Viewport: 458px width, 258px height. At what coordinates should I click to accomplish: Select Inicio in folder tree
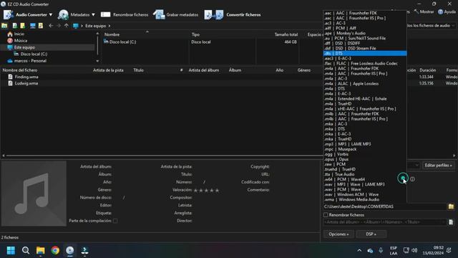pyautogui.click(x=19, y=34)
